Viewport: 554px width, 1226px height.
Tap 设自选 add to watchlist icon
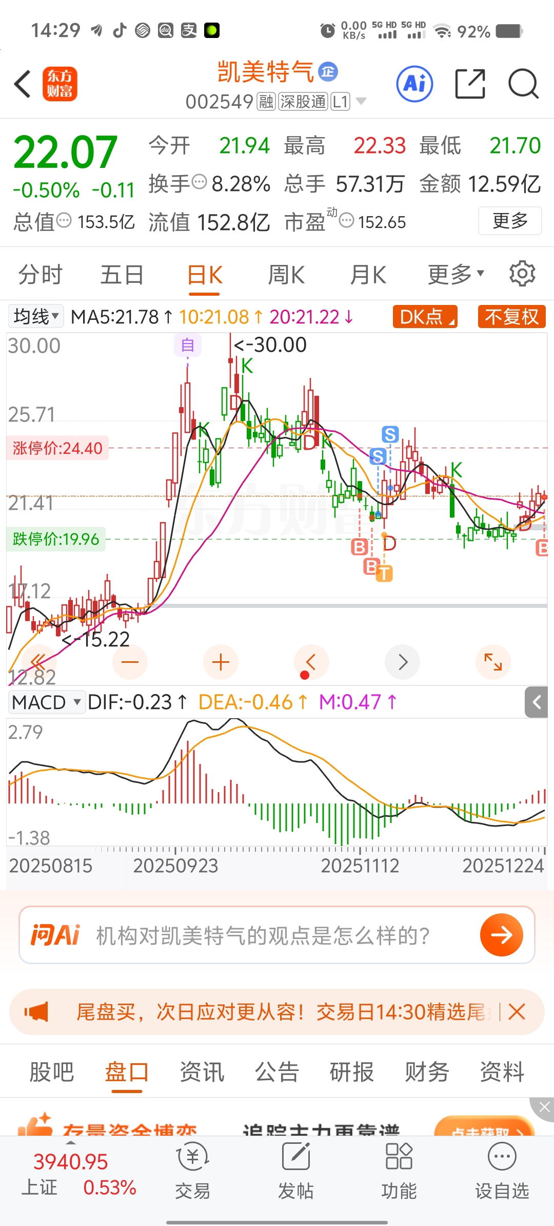pyautogui.click(x=502, y=1171)
